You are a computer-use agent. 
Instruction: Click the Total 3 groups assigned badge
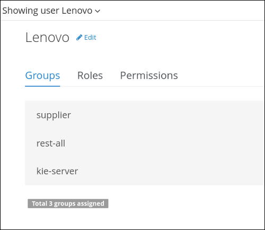click(x=68, y=203)
